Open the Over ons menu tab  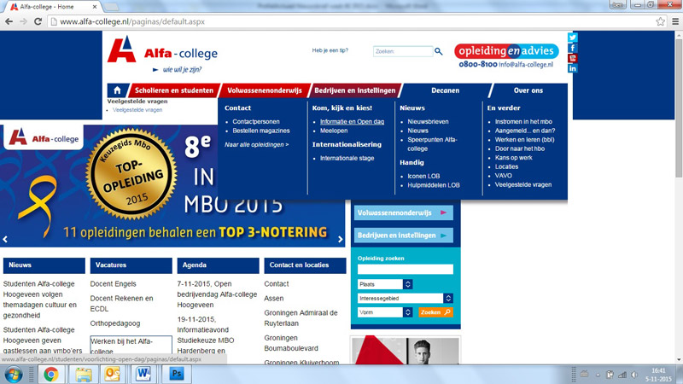528,90
